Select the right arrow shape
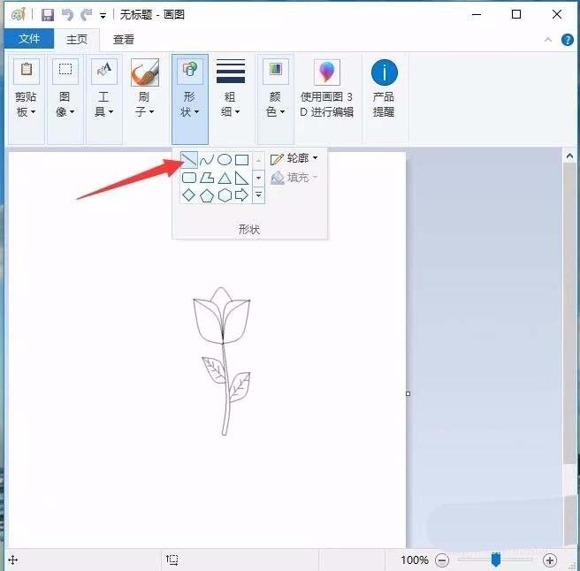 point(241,194)
